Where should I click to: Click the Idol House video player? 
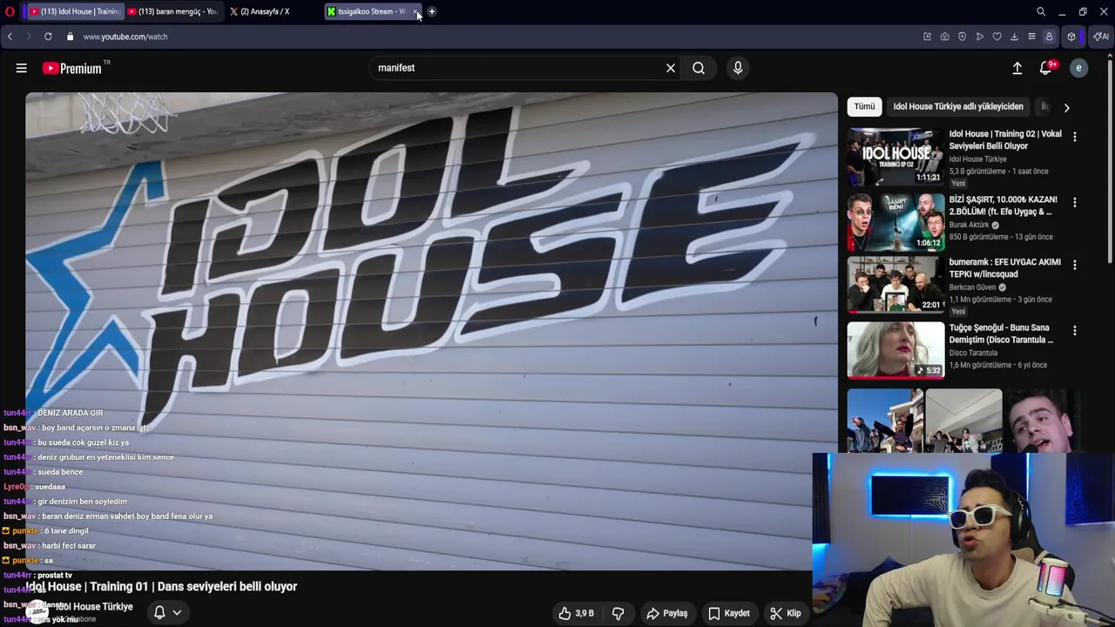(431, 331)
